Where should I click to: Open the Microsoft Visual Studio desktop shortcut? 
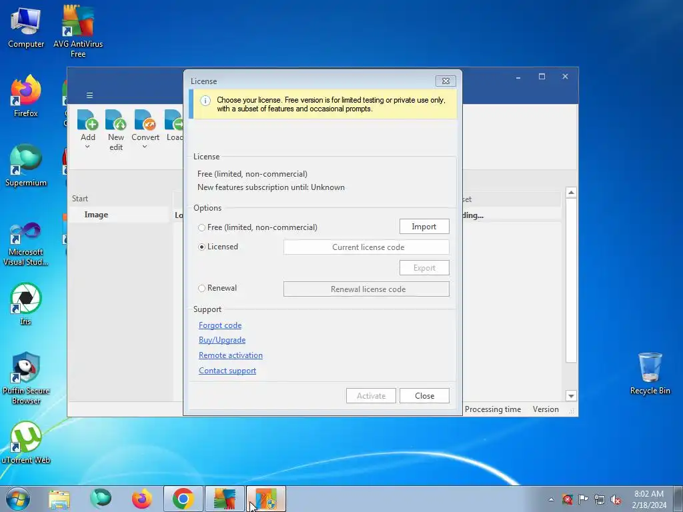[26, 244]
